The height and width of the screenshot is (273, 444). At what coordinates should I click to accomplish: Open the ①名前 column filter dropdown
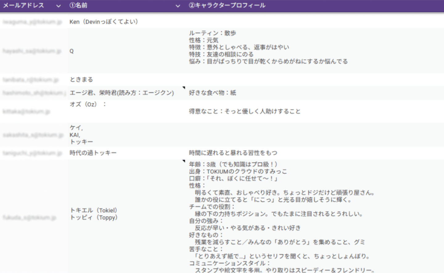pyautogui.click(x=178, y=6)
